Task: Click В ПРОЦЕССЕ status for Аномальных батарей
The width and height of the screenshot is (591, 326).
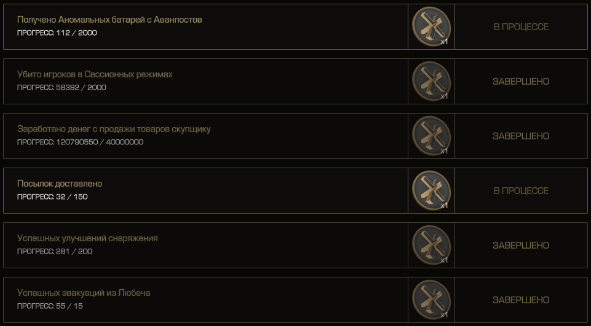Action: coord(521,27)
